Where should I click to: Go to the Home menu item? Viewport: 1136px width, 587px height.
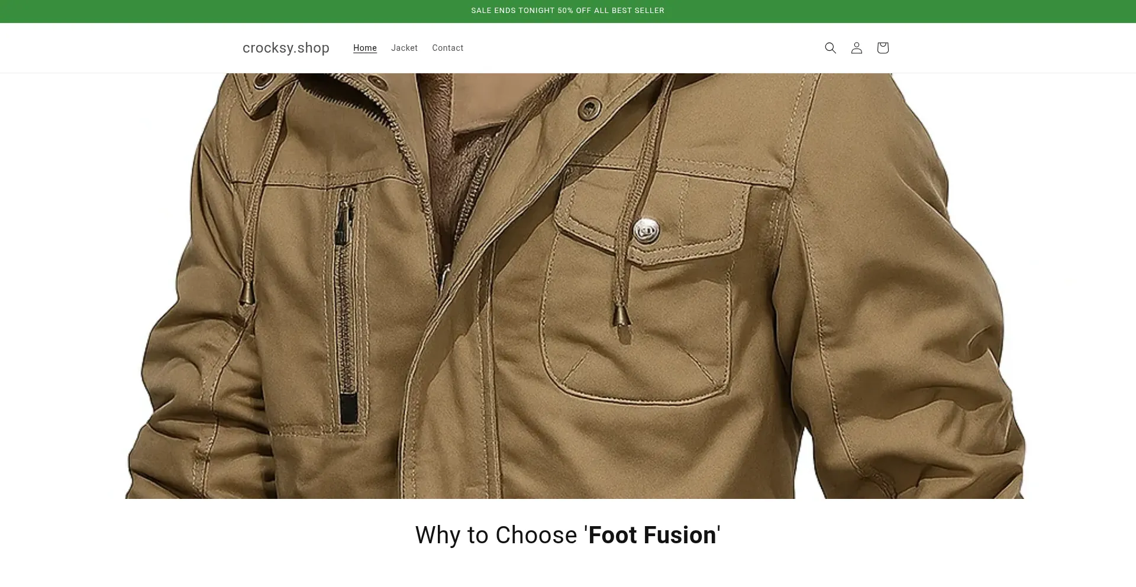pos(364,48)
